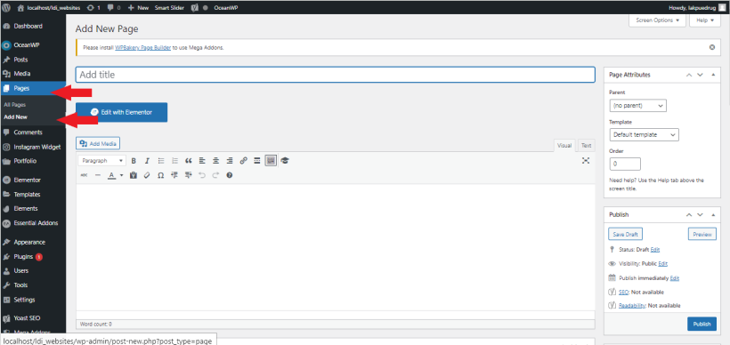The image size is (730, 345).
Task: Click the Order number field
Action: [625, 164]
